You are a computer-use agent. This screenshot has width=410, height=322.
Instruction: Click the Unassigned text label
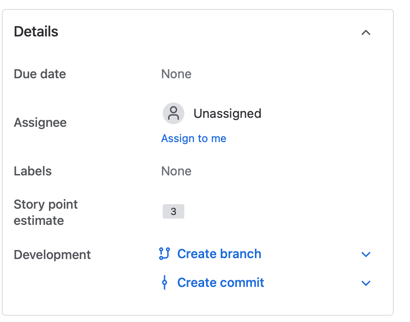227,113
